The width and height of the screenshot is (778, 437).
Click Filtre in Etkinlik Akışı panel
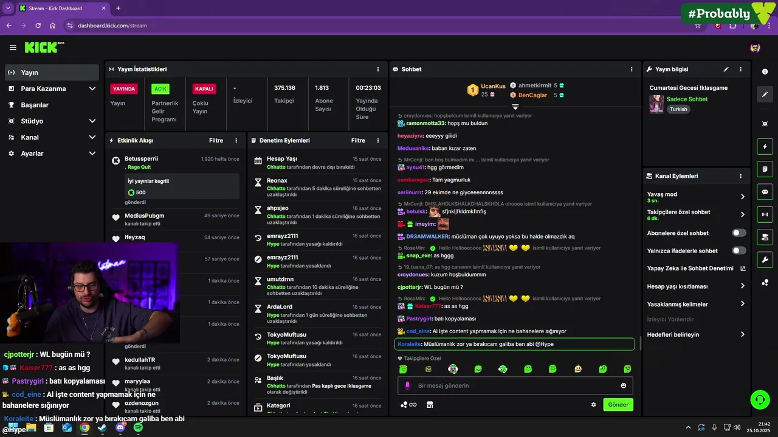tap(216, 140)
